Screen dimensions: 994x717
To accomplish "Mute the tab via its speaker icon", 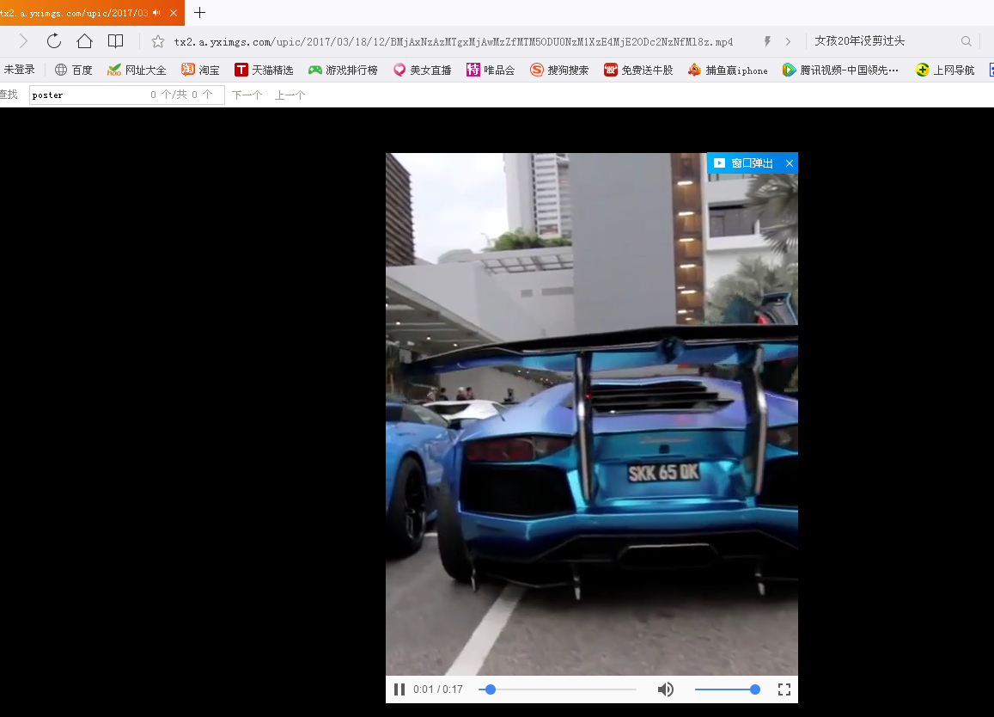I will click(156, 13).
